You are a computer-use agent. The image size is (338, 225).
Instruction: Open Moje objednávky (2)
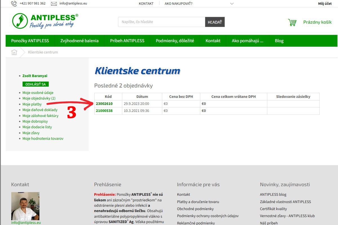[39, 98]
